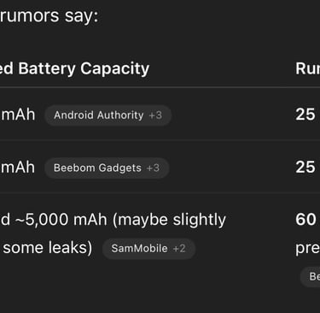Open the Android Authority source chip
This screenshot has height=313, width=320.
[108, 115]
